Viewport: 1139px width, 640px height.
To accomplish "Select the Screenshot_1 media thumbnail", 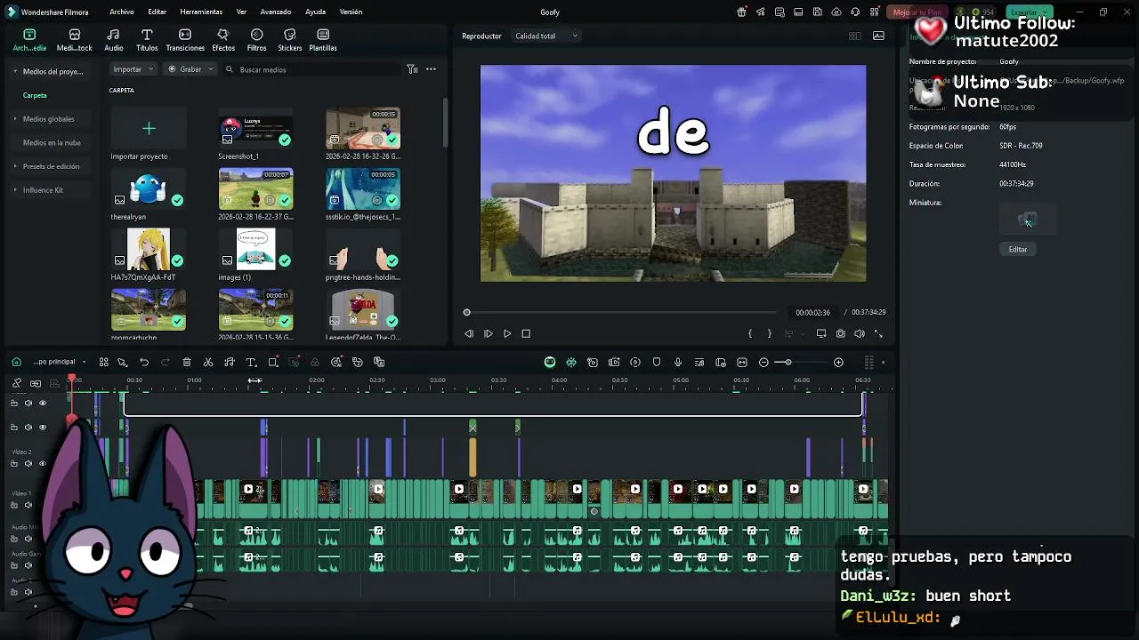I will [x=255, y=129].
